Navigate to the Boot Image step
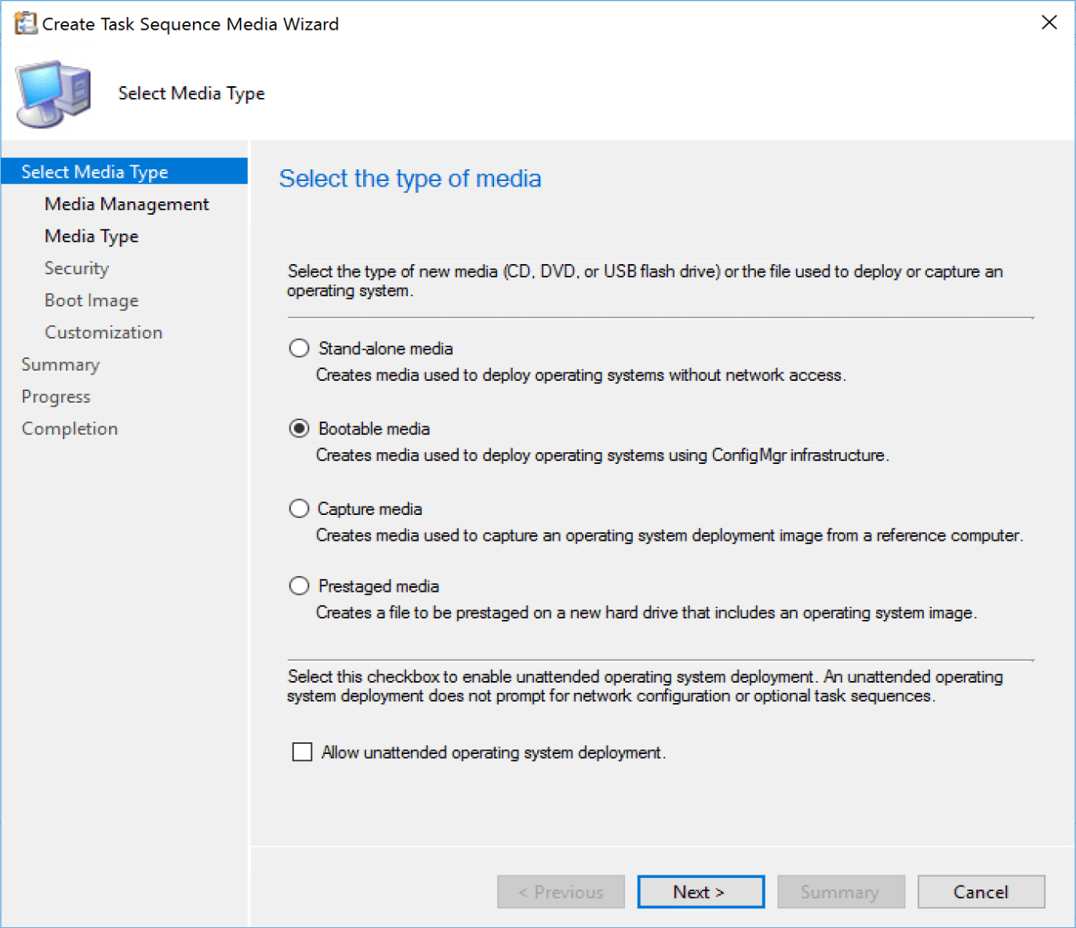The height and width of the screenshot is (928, 1076). [91, 300]
